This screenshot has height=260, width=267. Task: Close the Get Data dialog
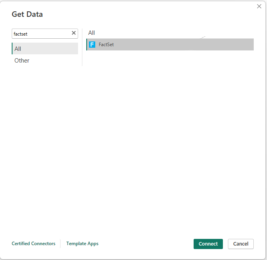259,7
